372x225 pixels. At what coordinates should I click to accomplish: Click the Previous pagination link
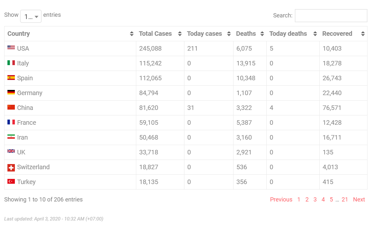tap(281, 200)
